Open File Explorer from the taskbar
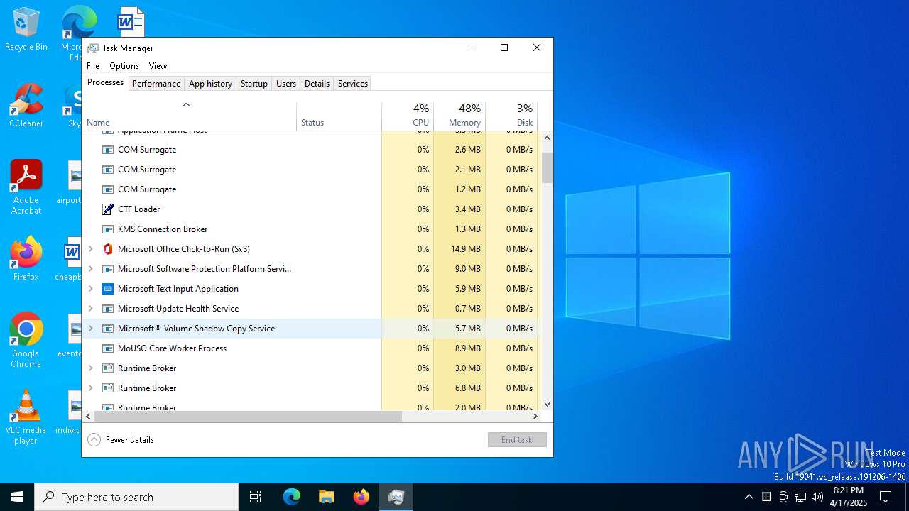 coord(327,497)
